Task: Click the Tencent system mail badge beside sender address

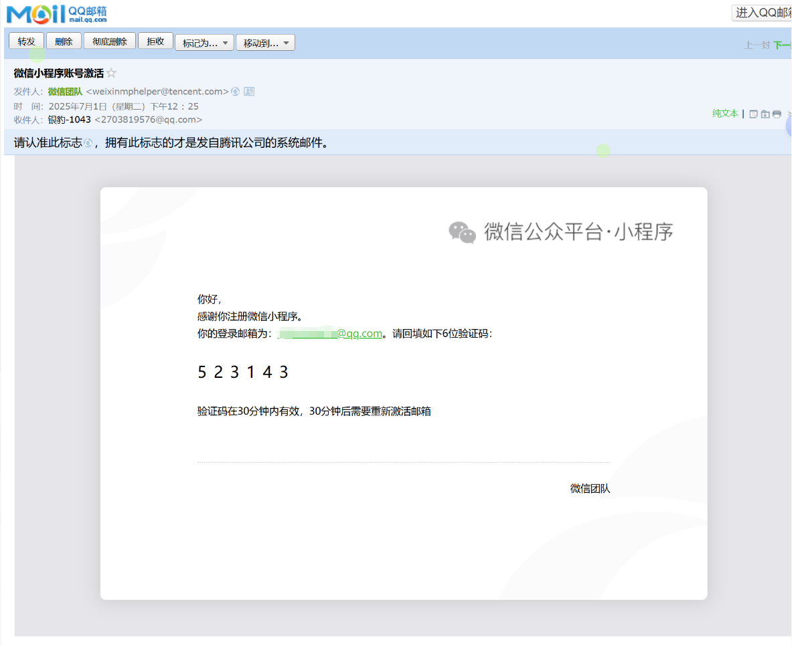Action: pos(236,92)
